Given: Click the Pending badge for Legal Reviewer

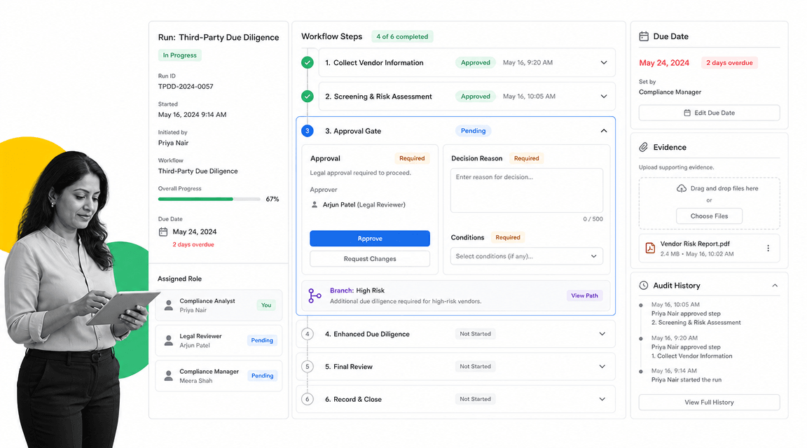Looking at the screenshot, I should [262, 340].
